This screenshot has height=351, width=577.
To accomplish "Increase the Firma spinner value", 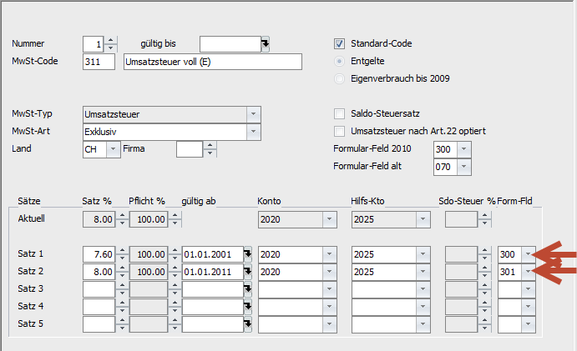I will coord(210,145).
